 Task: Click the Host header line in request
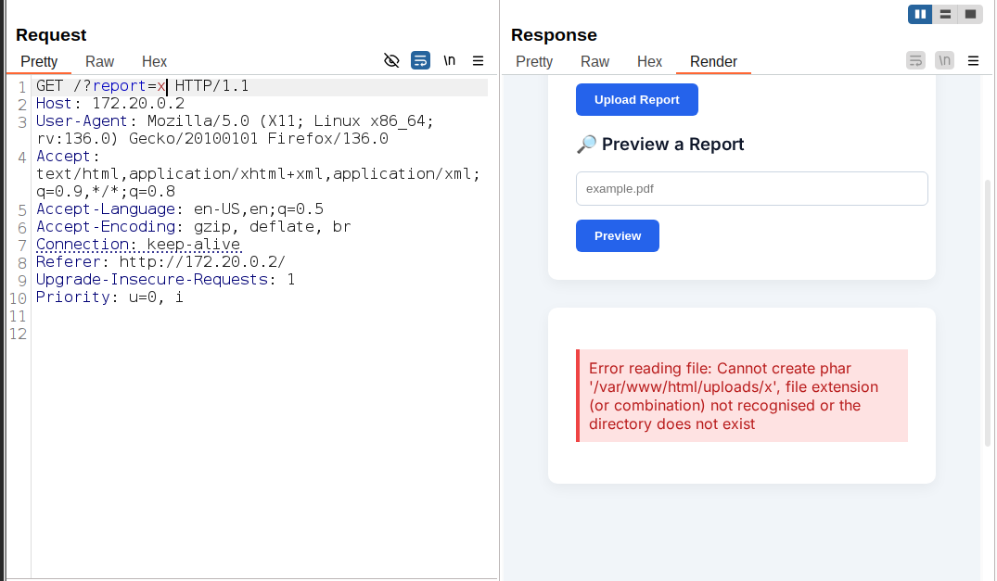tap(110, 104)
